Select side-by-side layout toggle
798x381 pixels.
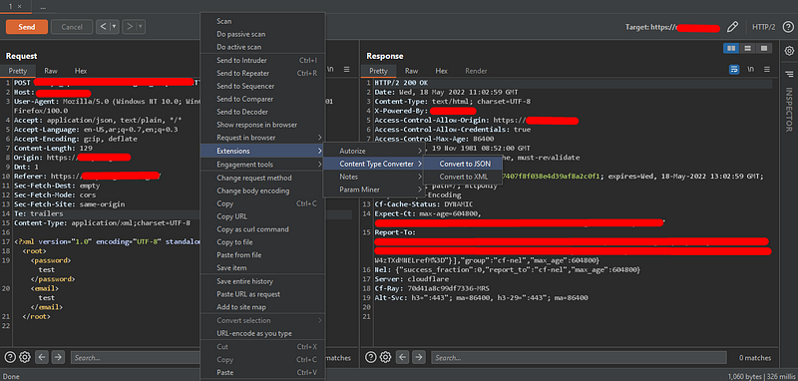pyautogui.click(x=732, y=48)
